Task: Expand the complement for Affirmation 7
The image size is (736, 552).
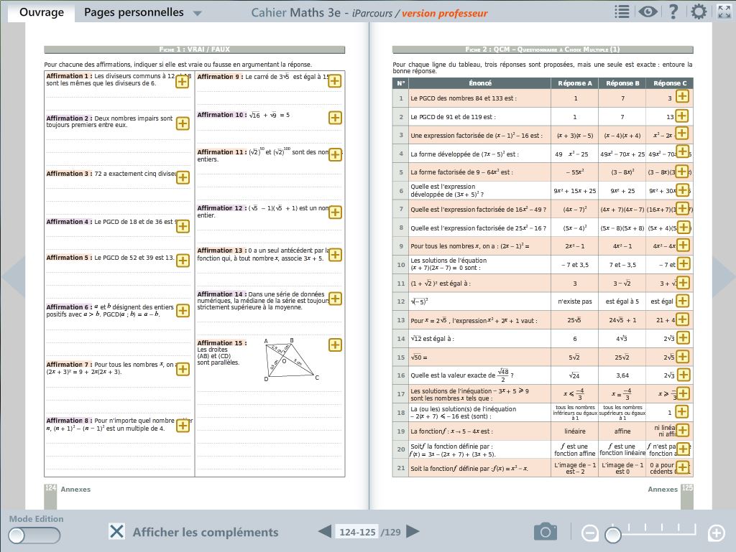Action: [x=183, y=369]
